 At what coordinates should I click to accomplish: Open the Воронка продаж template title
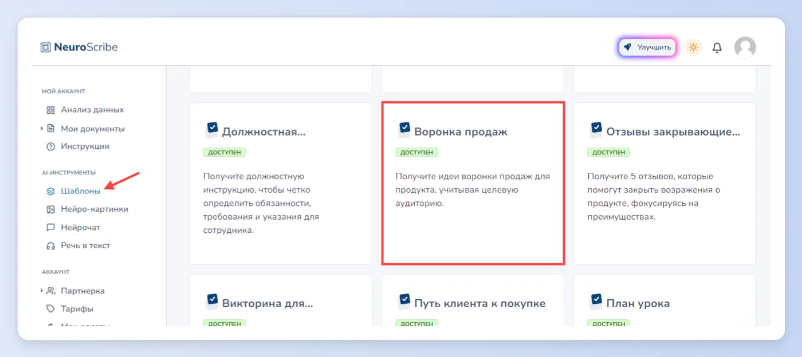coord(461,132)
